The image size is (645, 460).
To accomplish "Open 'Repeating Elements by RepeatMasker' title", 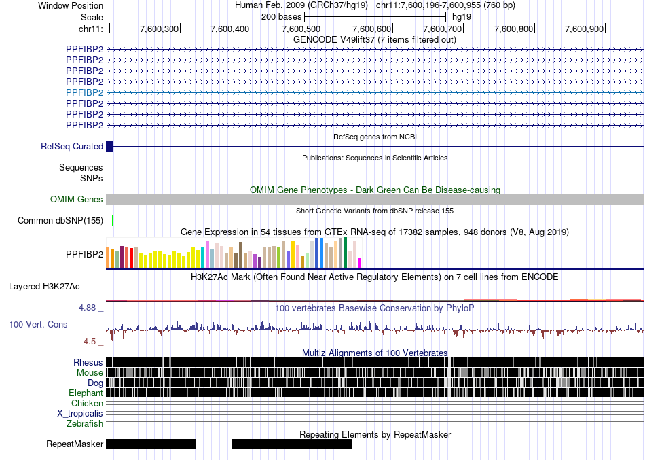I will (x=375, y=434).
